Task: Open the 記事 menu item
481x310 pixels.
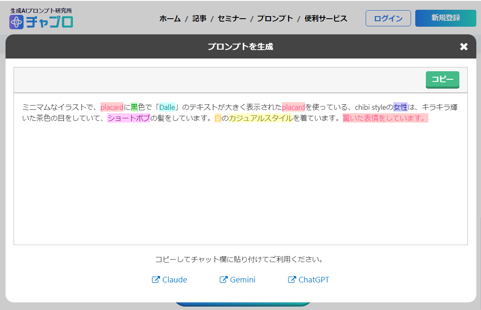Action: pyautogui.click(x=199, y=19)
